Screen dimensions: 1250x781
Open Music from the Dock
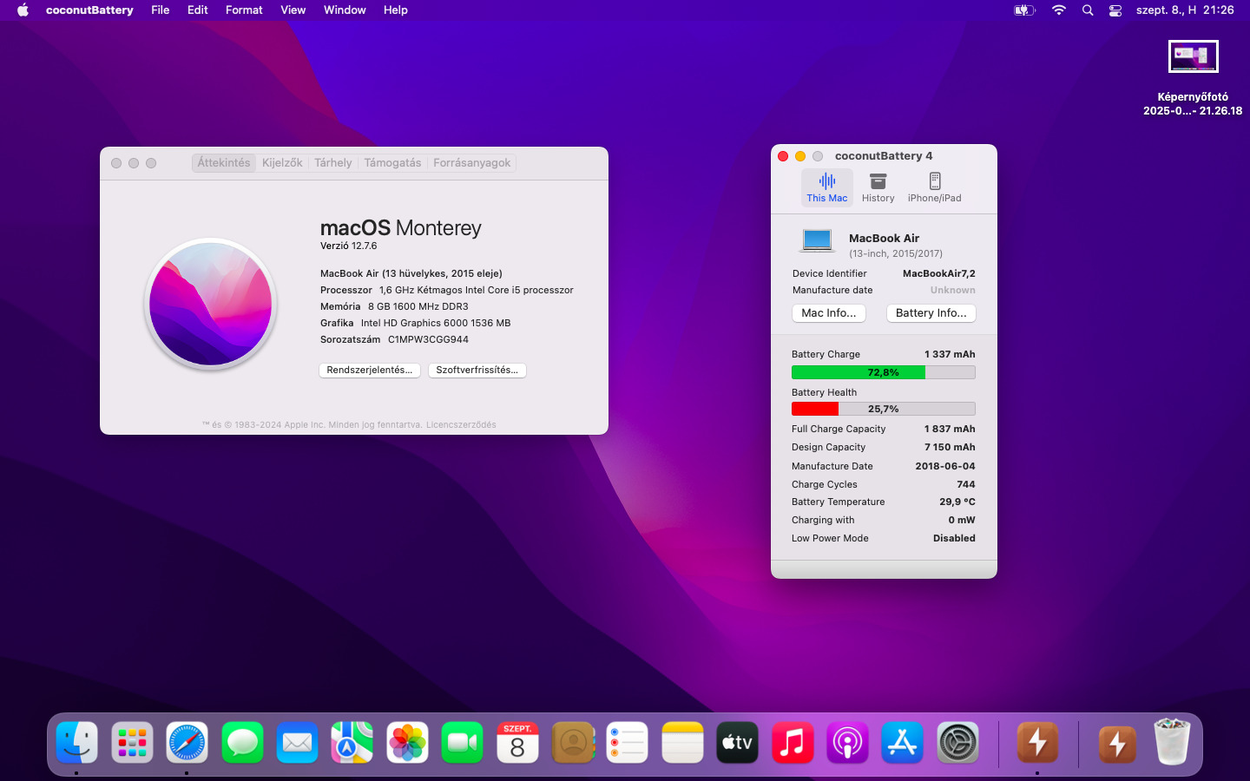(793, 743)
